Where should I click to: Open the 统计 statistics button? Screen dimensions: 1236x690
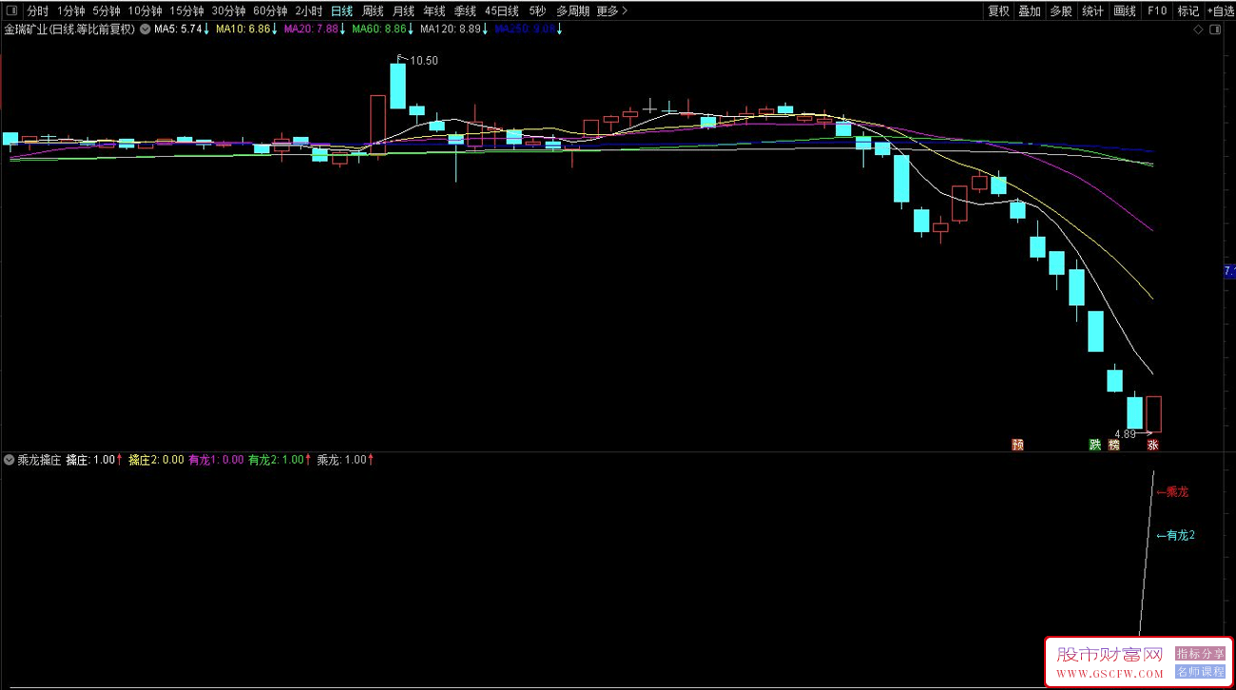pos(1093,11)
